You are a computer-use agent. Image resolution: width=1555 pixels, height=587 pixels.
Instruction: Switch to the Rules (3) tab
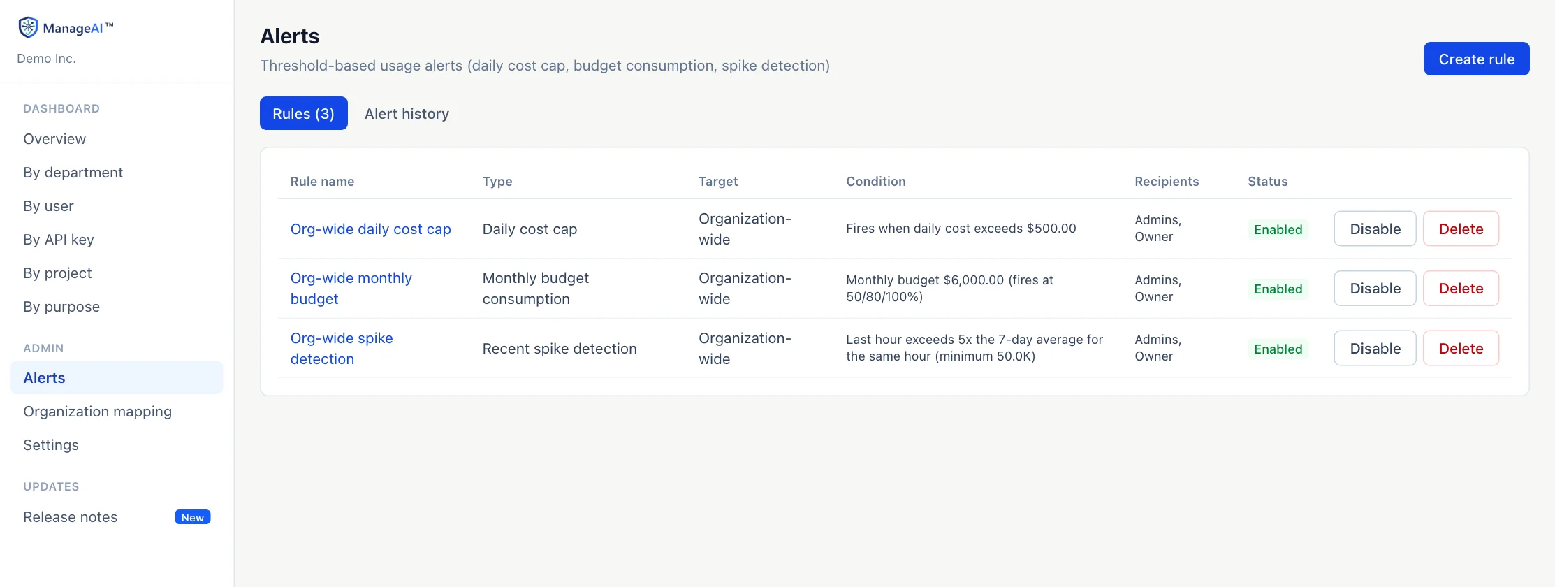point(303,113)
